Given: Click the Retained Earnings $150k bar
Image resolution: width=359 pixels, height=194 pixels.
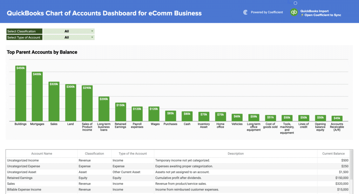Looking at the screenshot, I should click(x=121, y=112).
